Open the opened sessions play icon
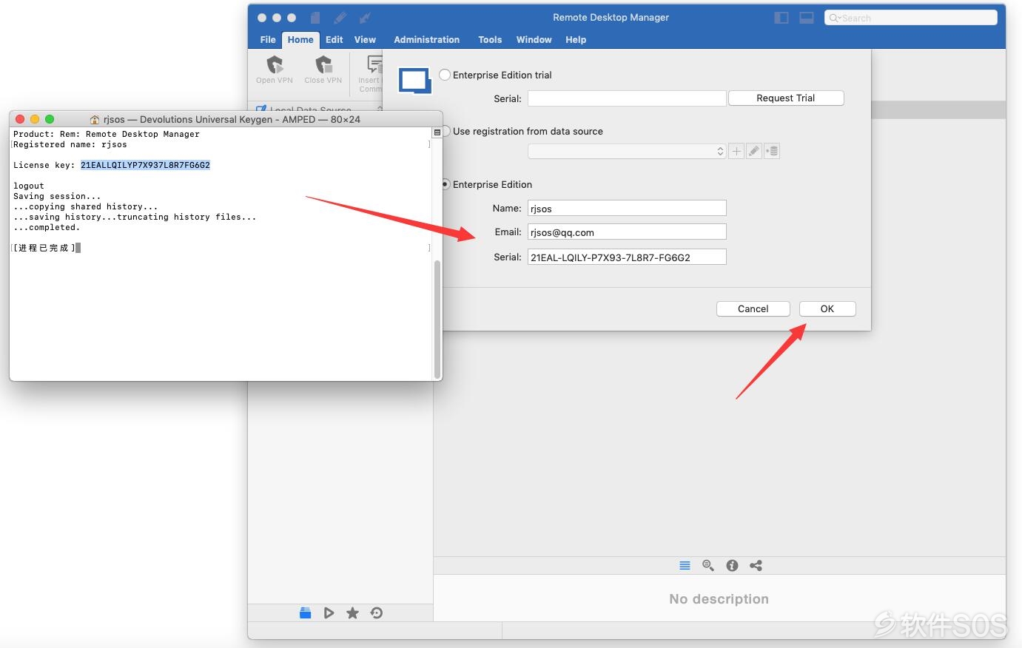Viewport: 1022px width, 648px height. (x=329, y=612)
